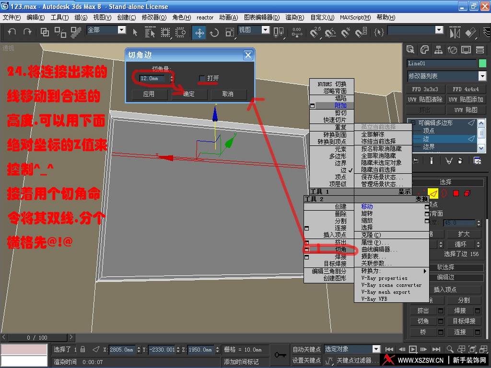Screen dimensions: 491x368
Task: Click the Undo arrow icon
Action: [12, 32]
